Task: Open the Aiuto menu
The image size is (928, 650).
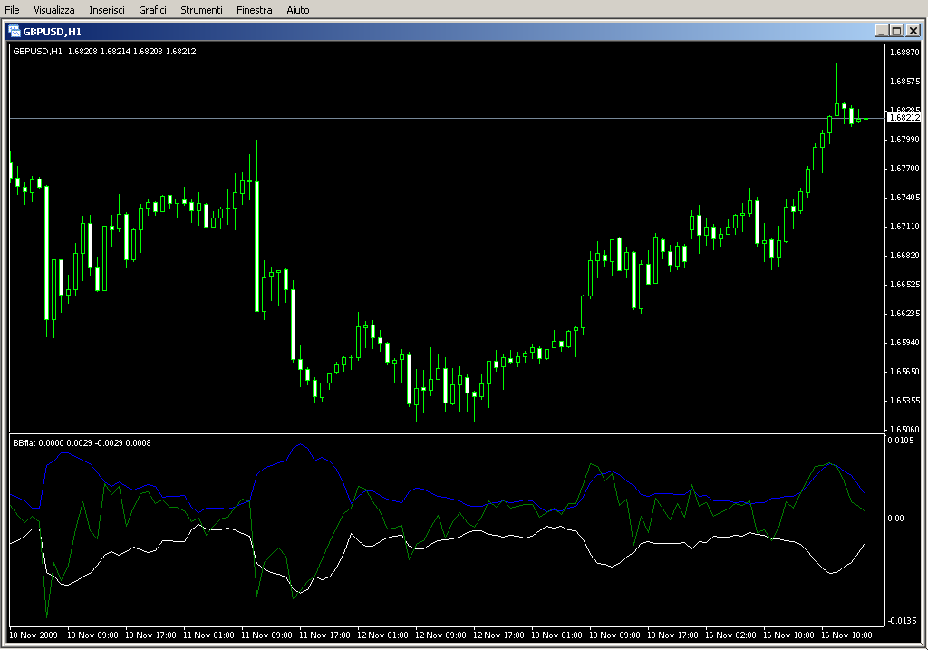Action: click(x=297, y=10)
